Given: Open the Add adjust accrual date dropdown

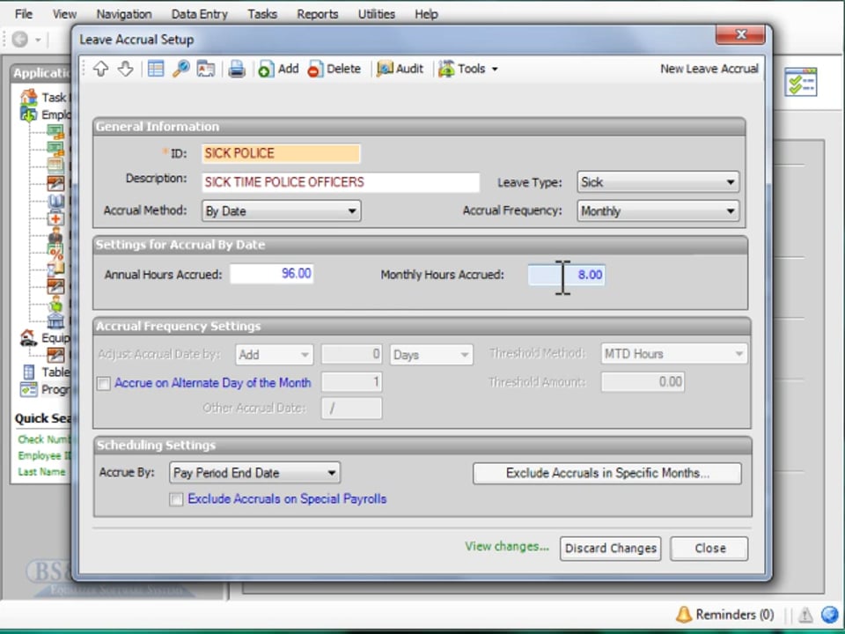Looking at the screenshot, I should [275, 355].
